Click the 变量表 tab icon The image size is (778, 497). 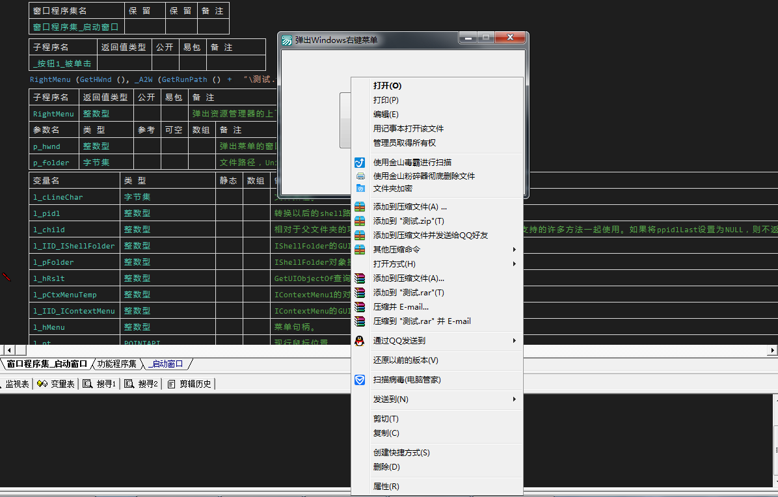[x=42, y=384]
